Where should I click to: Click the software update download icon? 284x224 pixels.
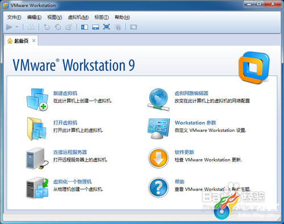(158, 158)
